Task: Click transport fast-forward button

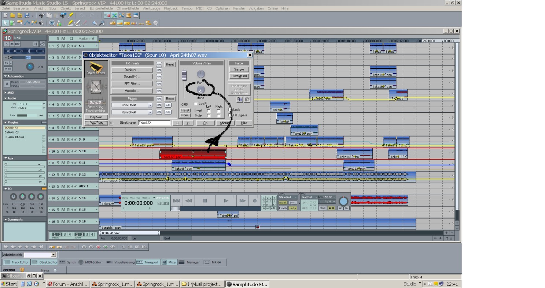Action: (243, 201)
